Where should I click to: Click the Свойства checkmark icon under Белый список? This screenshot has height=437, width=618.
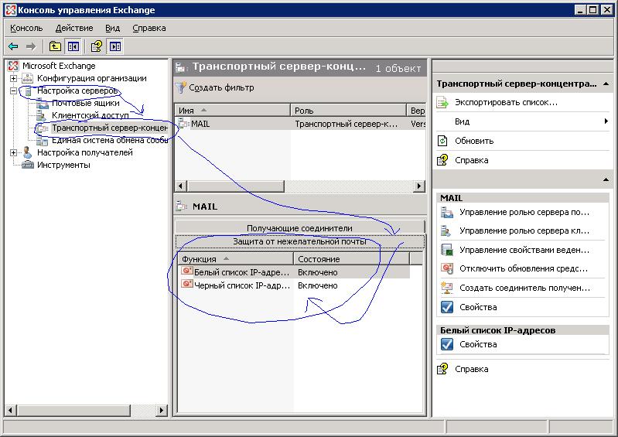tap(447, 344)
